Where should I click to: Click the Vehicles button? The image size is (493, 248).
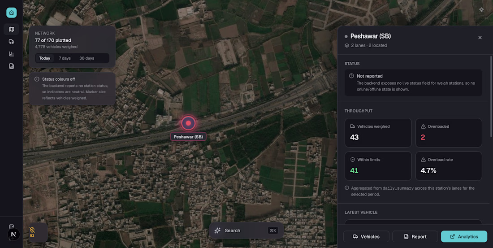click(366, 237)
